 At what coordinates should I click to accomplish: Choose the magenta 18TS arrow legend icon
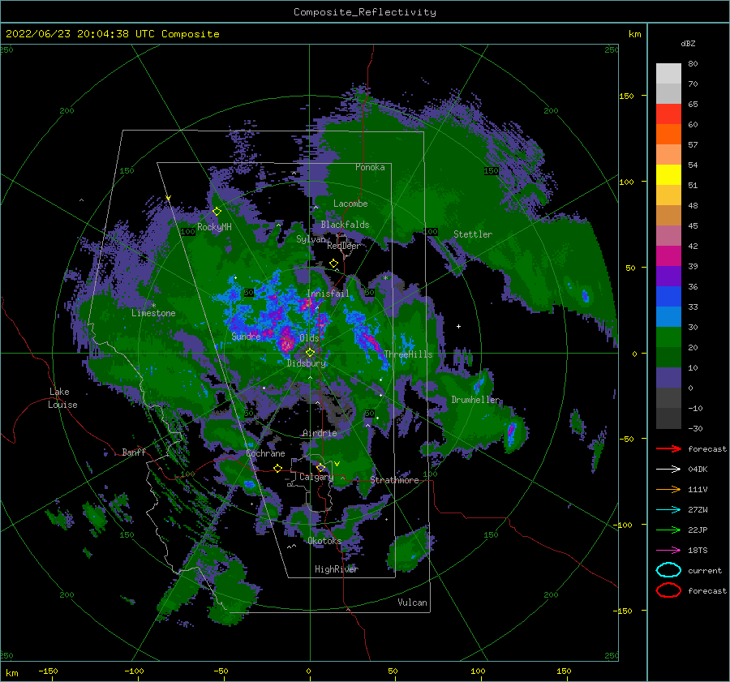point(668,551)
